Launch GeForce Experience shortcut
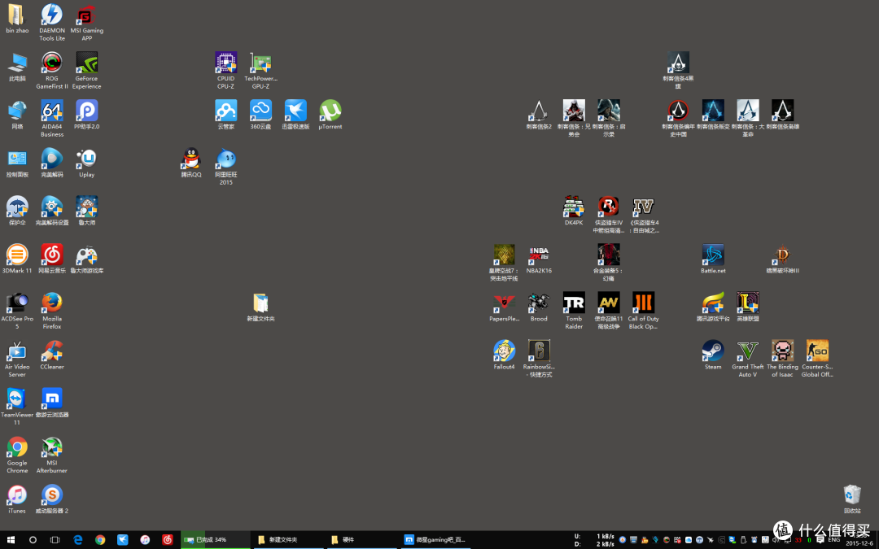Image resolution: width=879 pixels, height=549 pixels. [x=86, y=70]
